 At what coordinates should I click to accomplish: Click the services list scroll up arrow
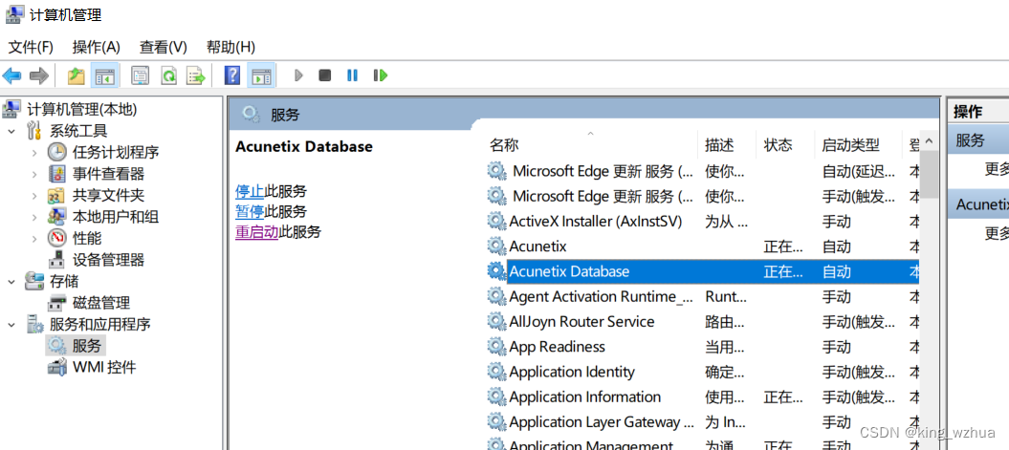tap(928, 139)
